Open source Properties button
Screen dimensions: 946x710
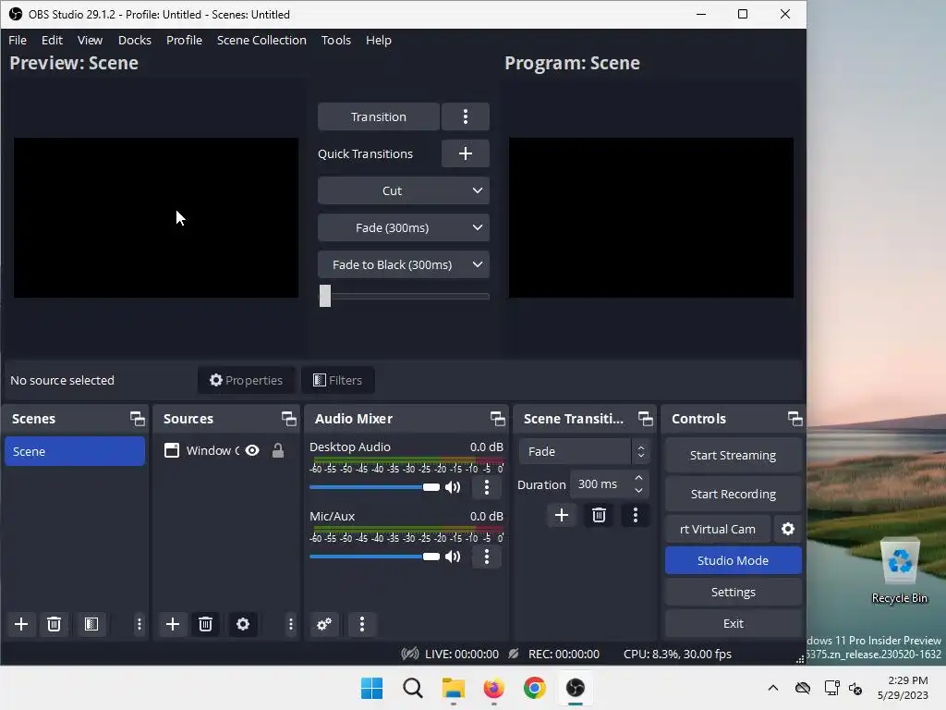pyautogui.click(x=246, y=380)
